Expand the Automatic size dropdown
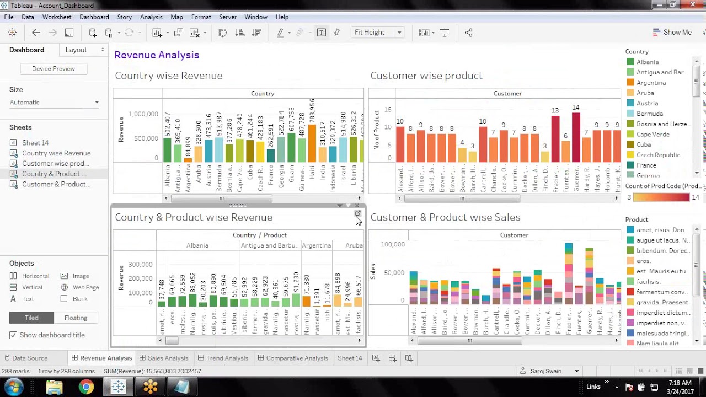 [54, 103]
